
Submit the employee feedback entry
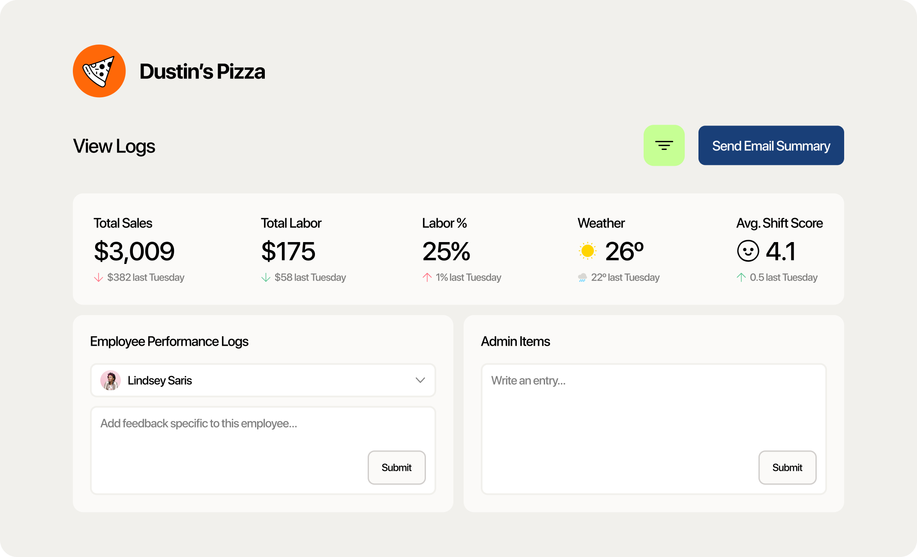(396, 467)
